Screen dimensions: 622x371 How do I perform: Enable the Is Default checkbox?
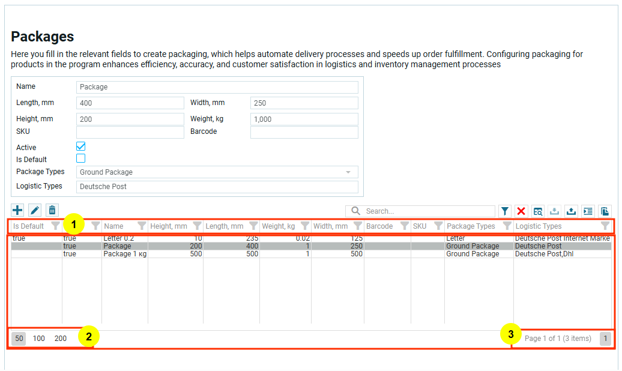pos(80,158)
